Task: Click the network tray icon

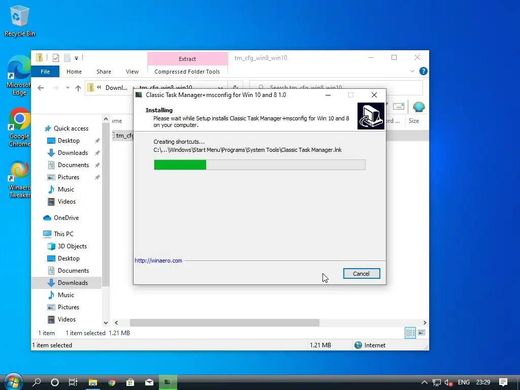Action: click(436, 382)
